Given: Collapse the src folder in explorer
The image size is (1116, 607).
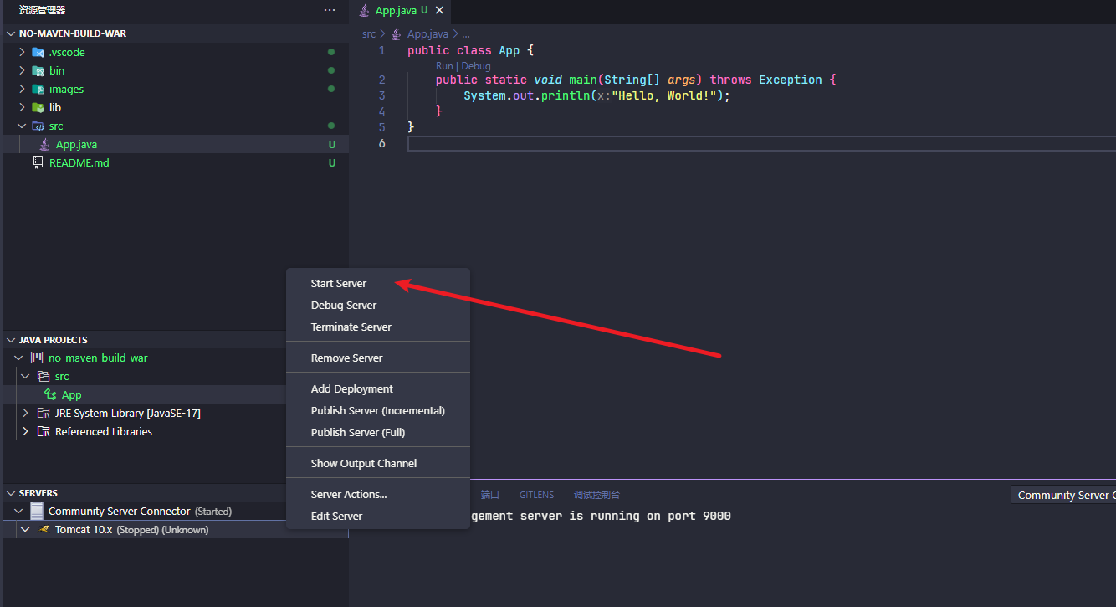Looking at the screenshot, I should pos(23,126).
